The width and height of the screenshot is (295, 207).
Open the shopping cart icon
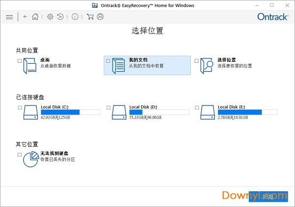90,17
